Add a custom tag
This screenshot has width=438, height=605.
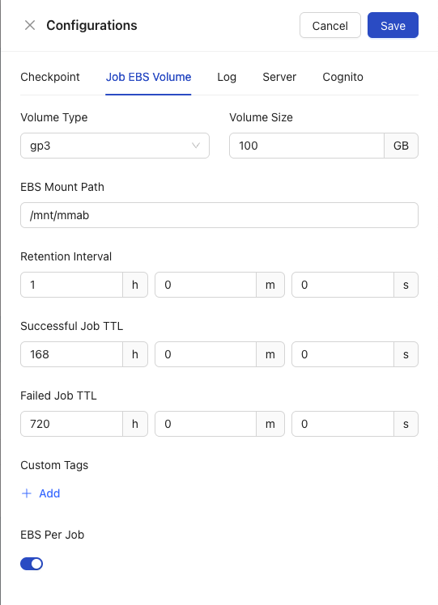tap(40, 493)
